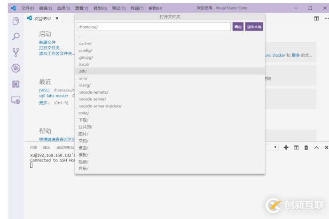
Task: Open the 转到(G) menu
Action: (100, 8)
